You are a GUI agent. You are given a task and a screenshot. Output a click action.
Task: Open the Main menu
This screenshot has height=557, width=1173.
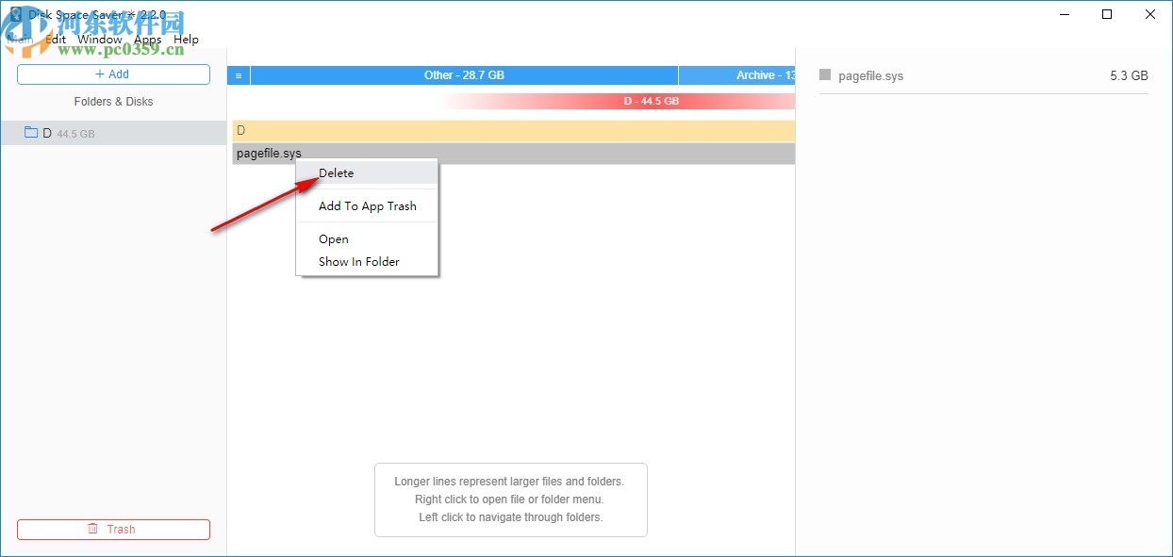pos(21,39)
